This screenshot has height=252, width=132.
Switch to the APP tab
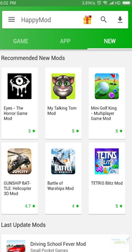[x=65, y=41]
